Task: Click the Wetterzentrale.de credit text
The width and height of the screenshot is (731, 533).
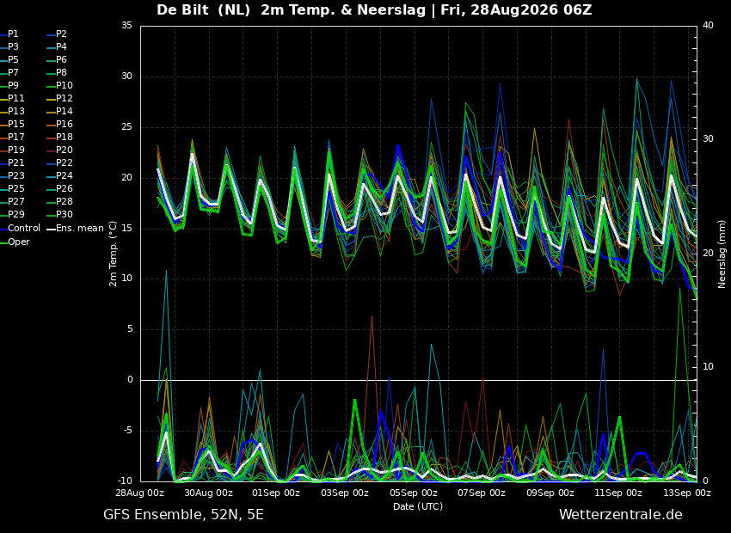Action: tap(621, 515)
